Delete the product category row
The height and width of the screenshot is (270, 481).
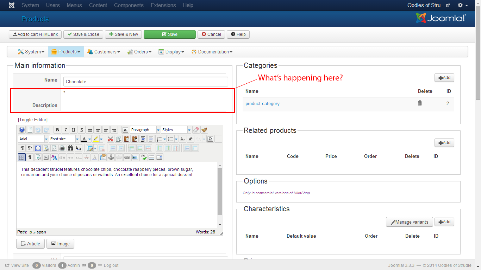coord(420,103)
